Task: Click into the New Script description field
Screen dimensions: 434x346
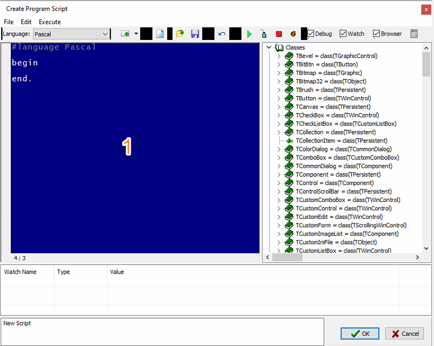Action: pyautogui.click(x=162, y=331)
